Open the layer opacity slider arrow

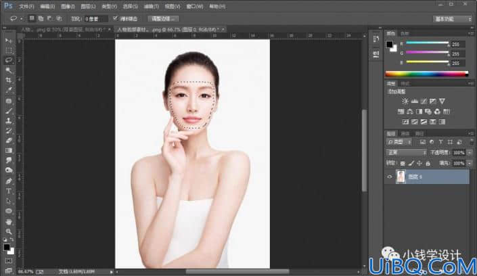[x=470, y=152]
